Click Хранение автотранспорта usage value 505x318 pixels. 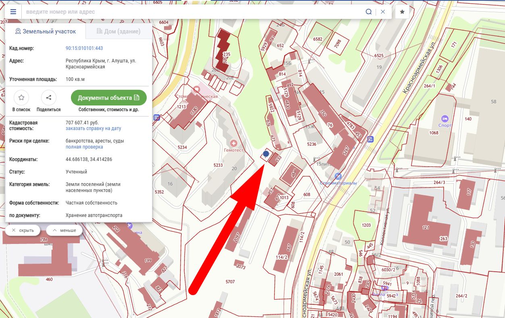click(94, 215)
